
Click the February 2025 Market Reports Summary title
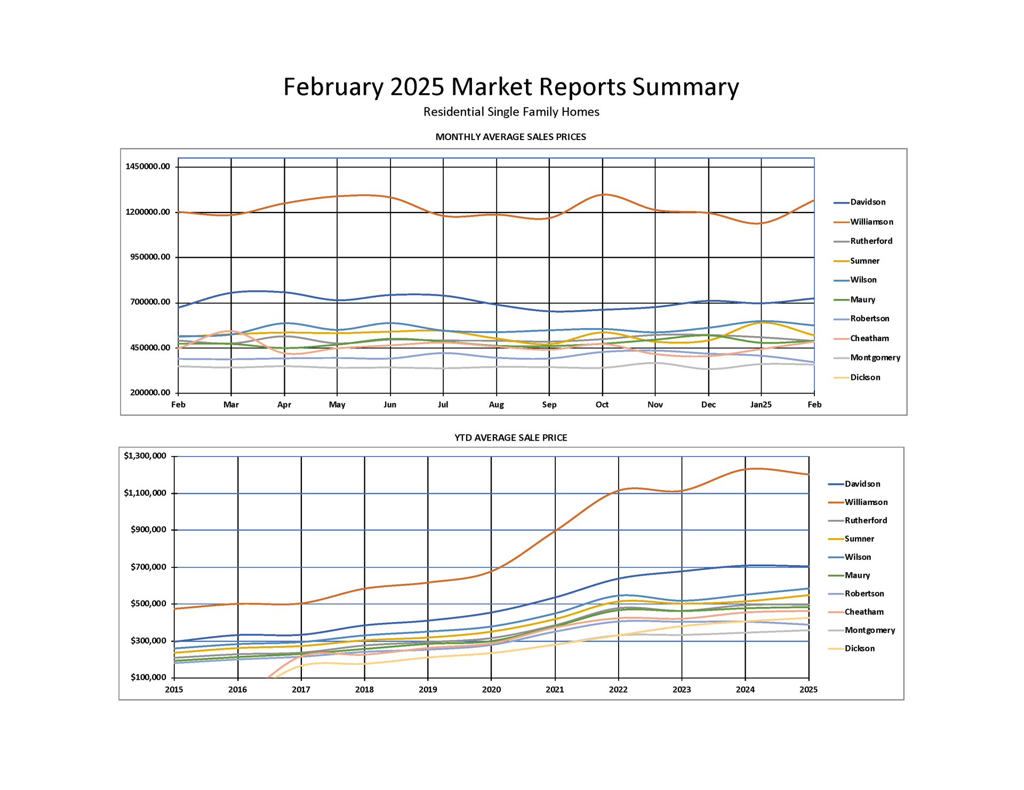coord(511,87)
